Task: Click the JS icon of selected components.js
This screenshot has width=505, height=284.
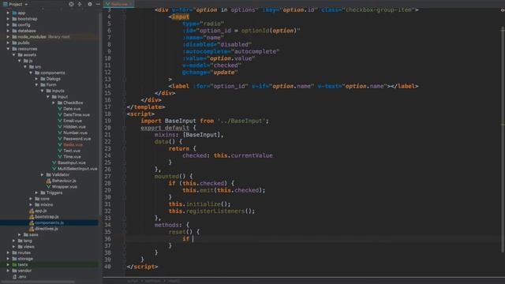Action: (32, 222)
